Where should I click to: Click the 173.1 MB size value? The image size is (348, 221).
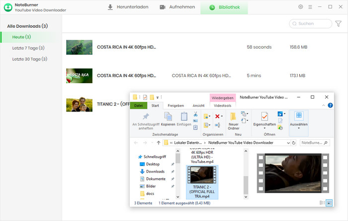[297, 76]
